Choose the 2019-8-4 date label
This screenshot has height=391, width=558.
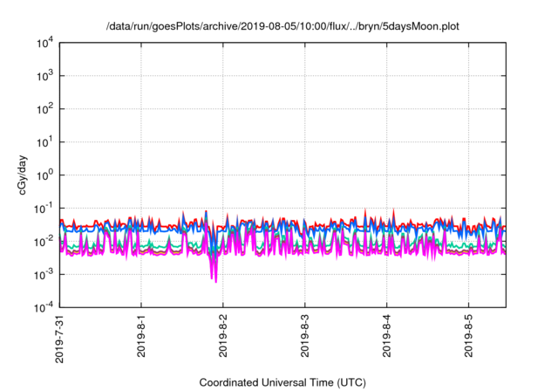click(x=387, y=336)
